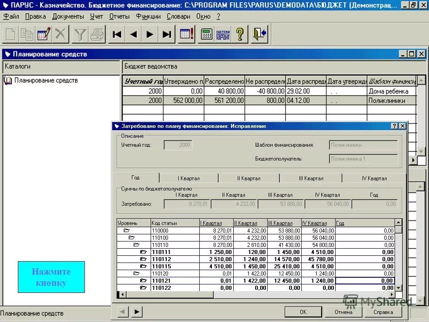This screenshot has height=322, width=429.
Task: Click the Уровень column header
Action: [x=134, y=223]
